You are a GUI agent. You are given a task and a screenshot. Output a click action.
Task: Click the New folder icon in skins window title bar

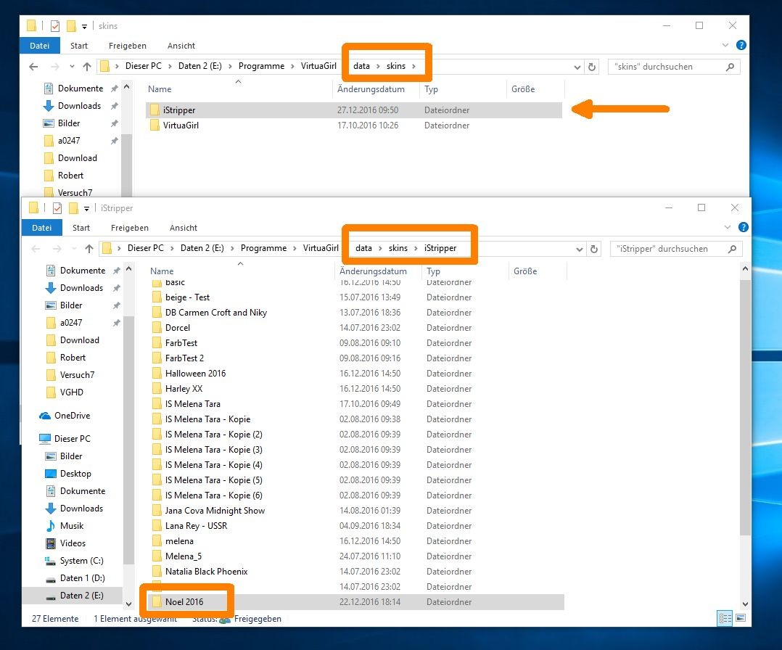coord(71,26)
